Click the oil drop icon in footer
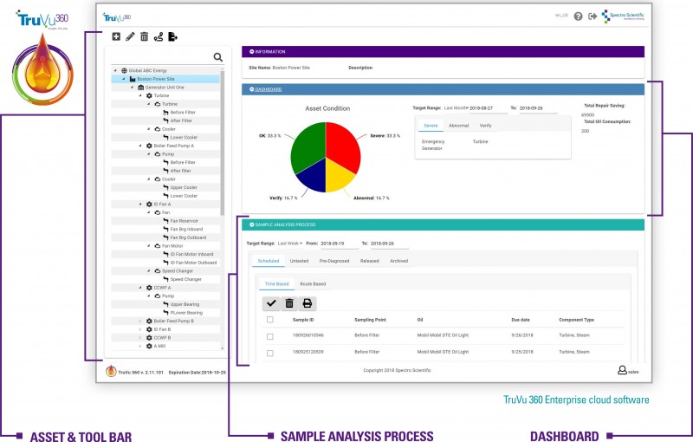The height and width of the screenshot is (442, 693). pos(112,371)
